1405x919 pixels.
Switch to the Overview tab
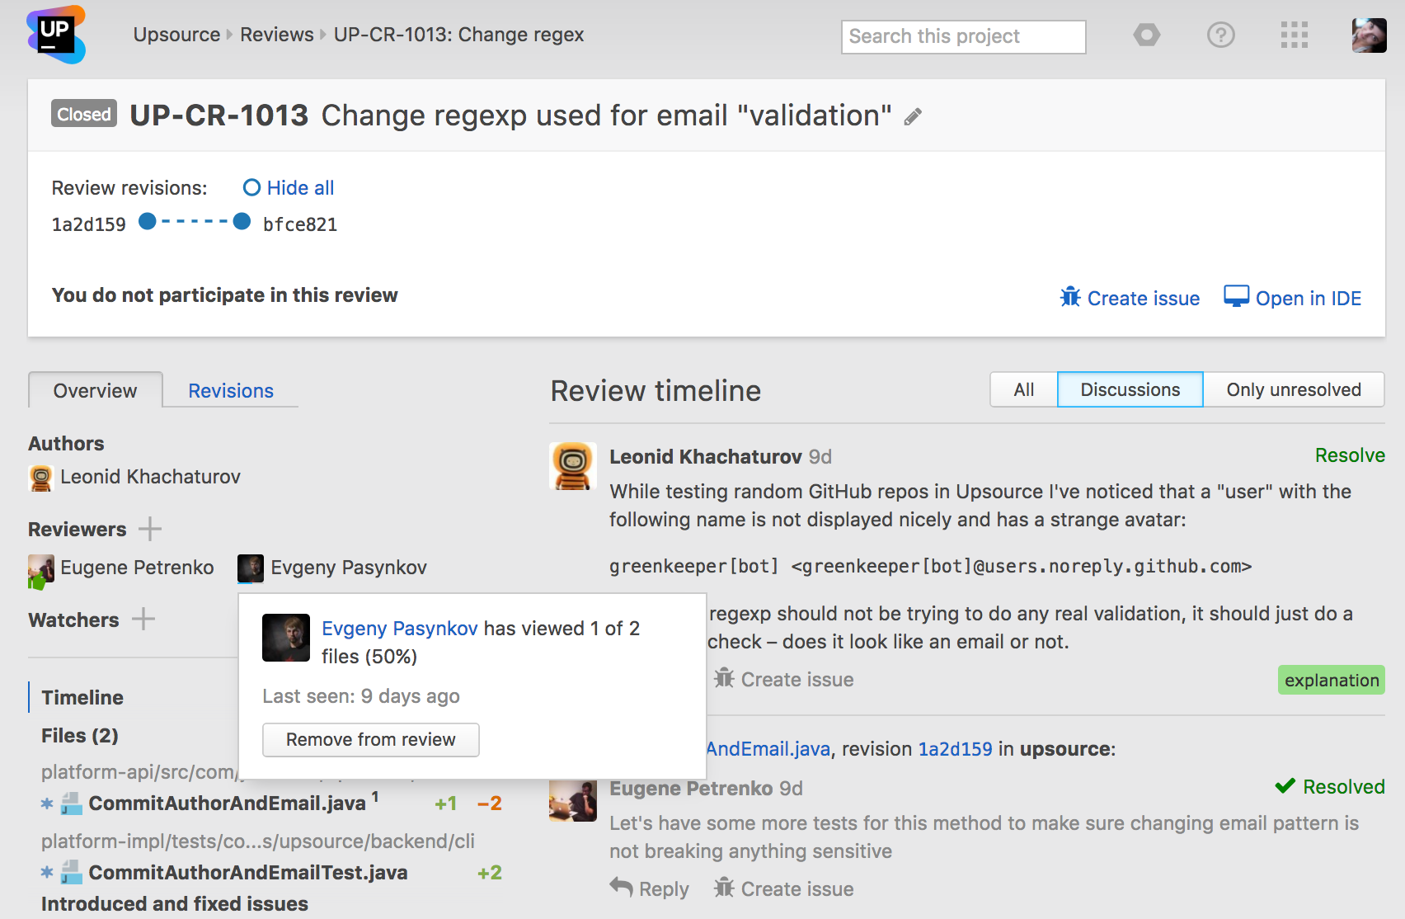click(x=95, y=390)
